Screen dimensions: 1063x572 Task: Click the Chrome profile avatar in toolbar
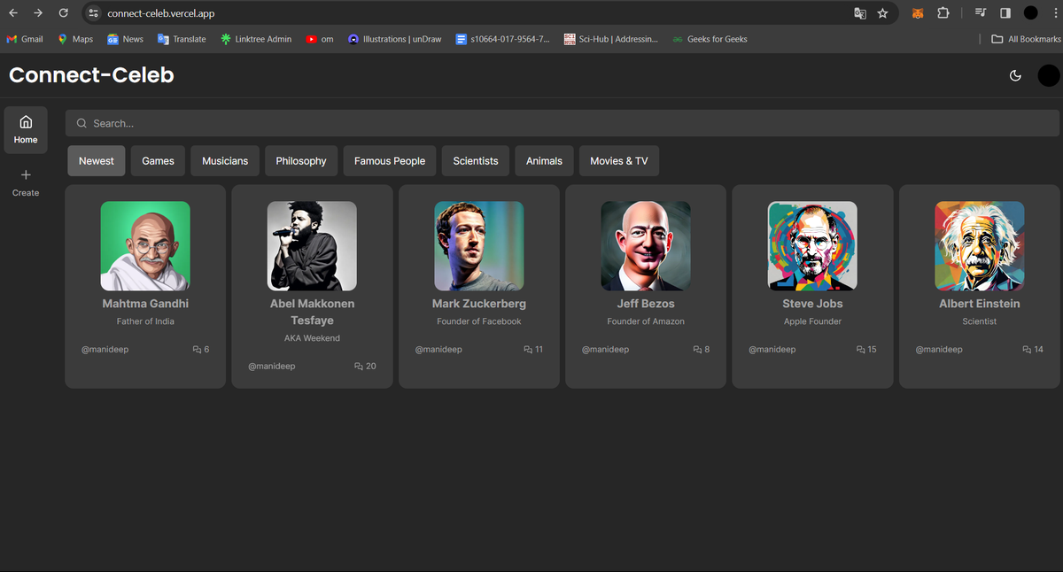coord(1030,13)
